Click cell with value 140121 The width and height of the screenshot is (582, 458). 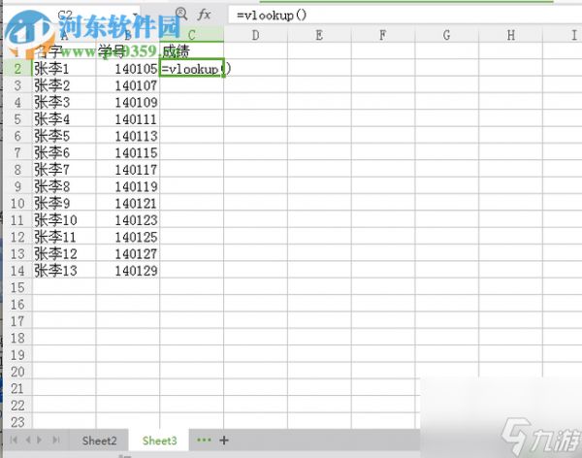click(x=128, y=204)
